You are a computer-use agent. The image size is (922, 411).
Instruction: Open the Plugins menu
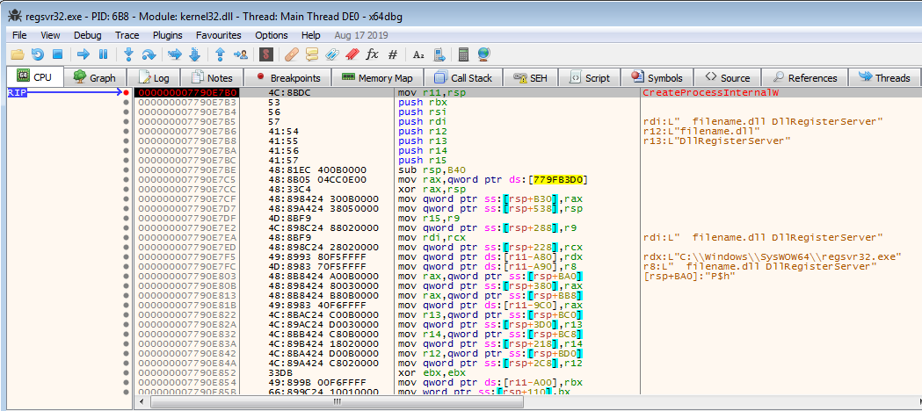pos(167,35)
